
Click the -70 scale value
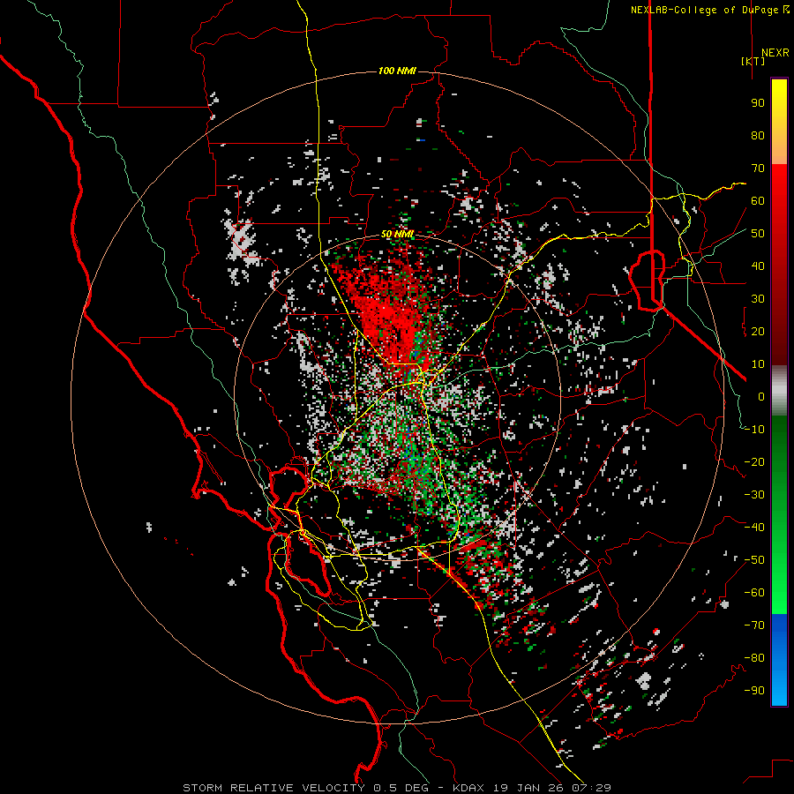pyautogui.click(x=754, y=625)
